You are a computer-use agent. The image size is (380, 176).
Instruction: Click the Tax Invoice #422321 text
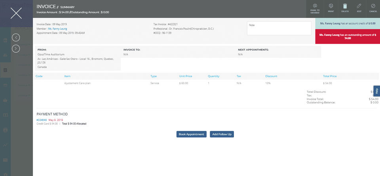pyautogui.click(x=165, y=24)
